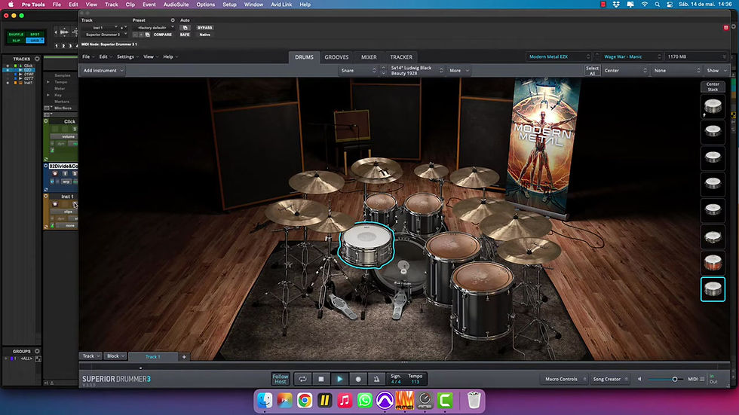The width and height of the screenshot is (739, 415).
Task: Expand the Macro Controls panel
Action: [565, 379]
